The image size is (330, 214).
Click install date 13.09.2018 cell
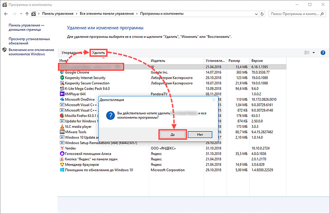pos(213,89)
